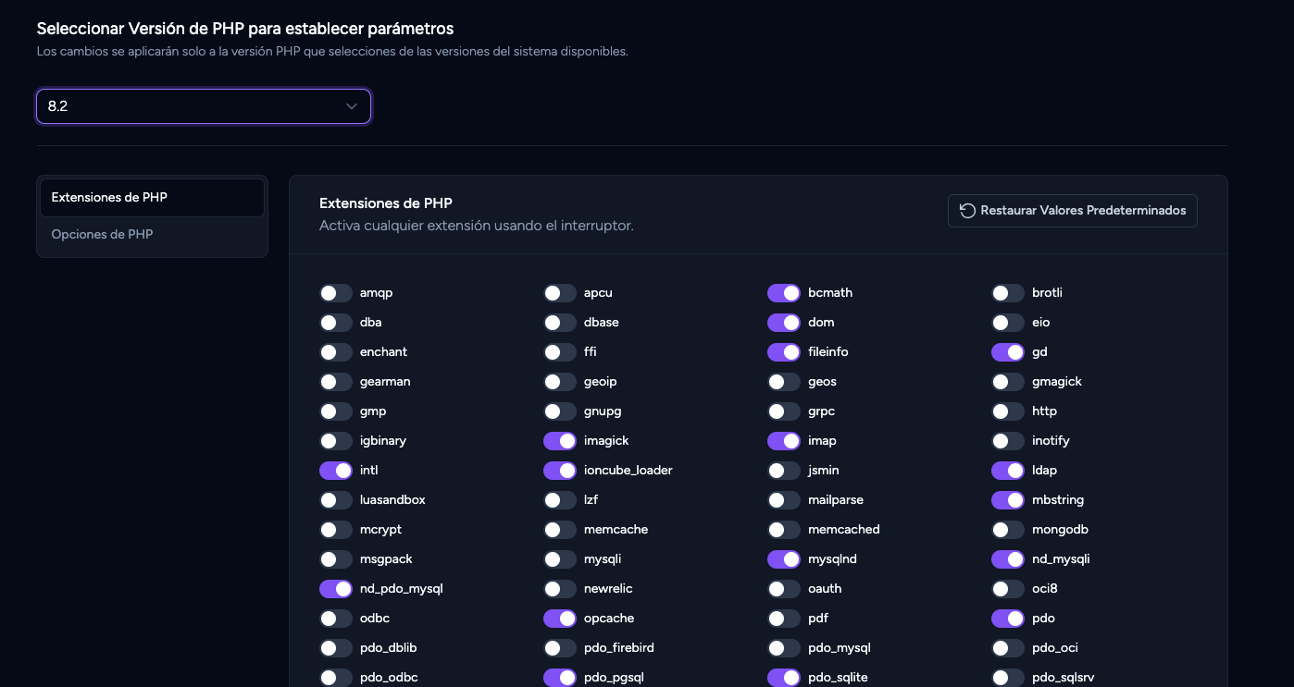Enable the mongodb extension toggle

click(1008, 530)
